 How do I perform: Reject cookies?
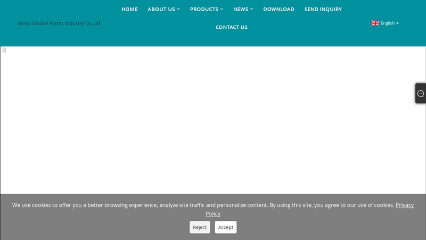coord(200,227)
